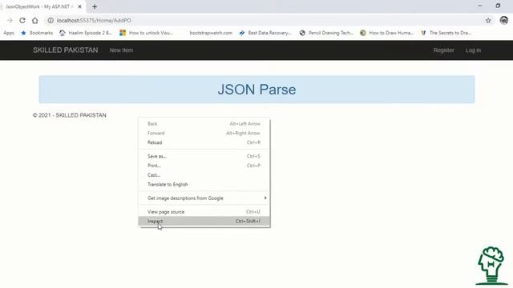
Task: Click the JSON Parse heading
Action: pos(256,90)
